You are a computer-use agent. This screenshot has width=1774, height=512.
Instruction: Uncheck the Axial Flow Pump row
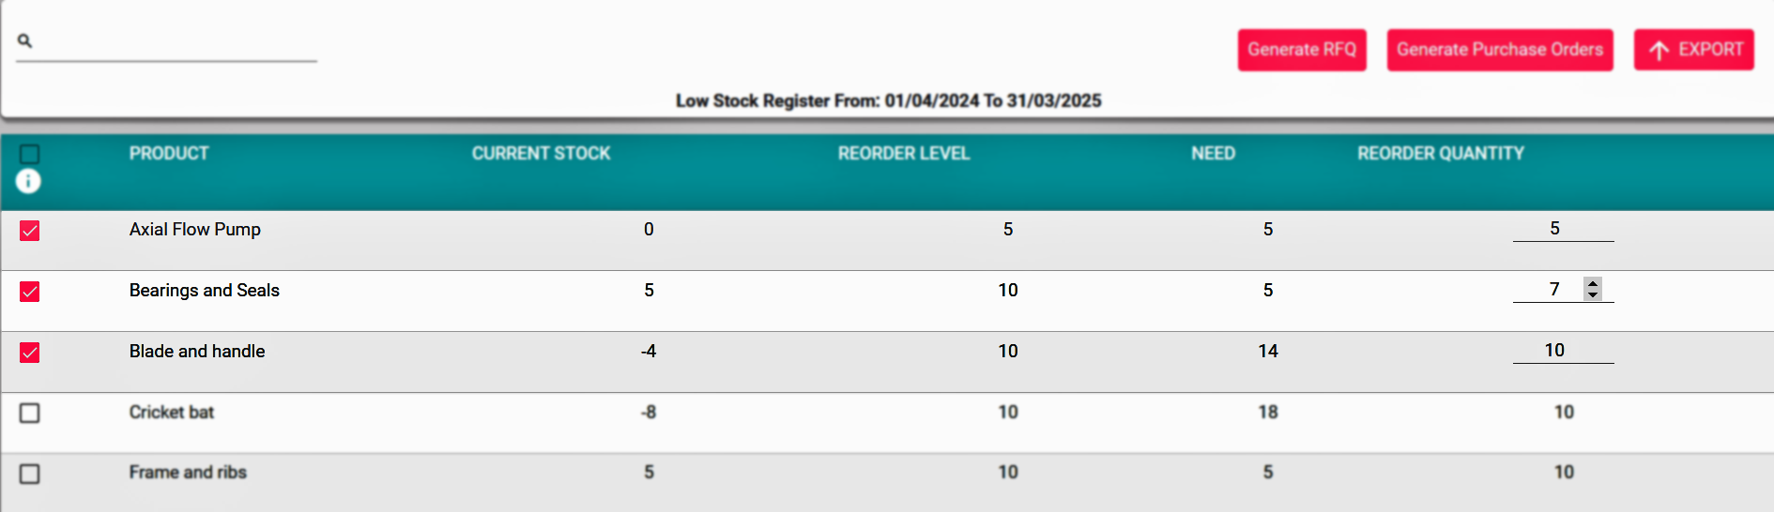point(30,231)
